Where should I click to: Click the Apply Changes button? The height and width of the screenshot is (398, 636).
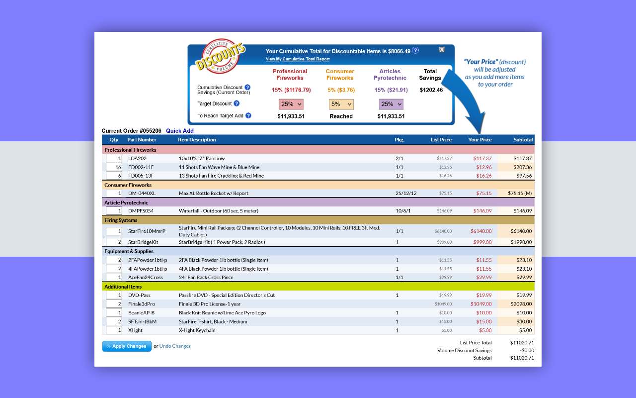coord(127,346)
